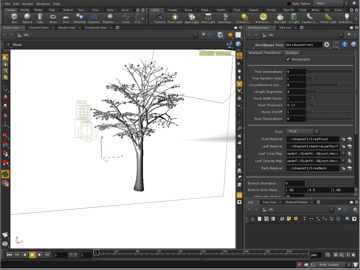Open the Windows menu
Image resolution: width=360 pixels, height=270 pixels.
(x=43, y=4)
